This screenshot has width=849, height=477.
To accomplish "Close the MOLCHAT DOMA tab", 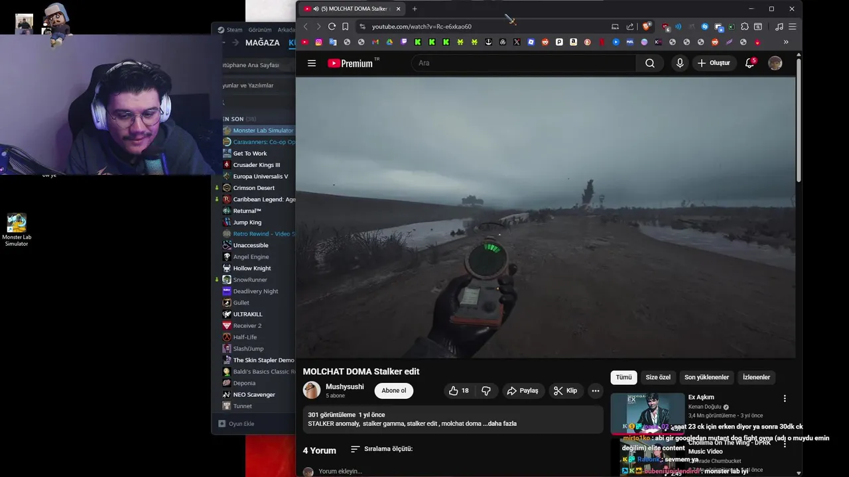I will [398, 9].
